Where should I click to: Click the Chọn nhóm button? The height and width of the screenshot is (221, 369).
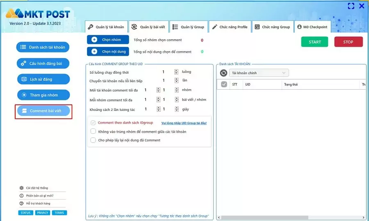click(108, 40)
